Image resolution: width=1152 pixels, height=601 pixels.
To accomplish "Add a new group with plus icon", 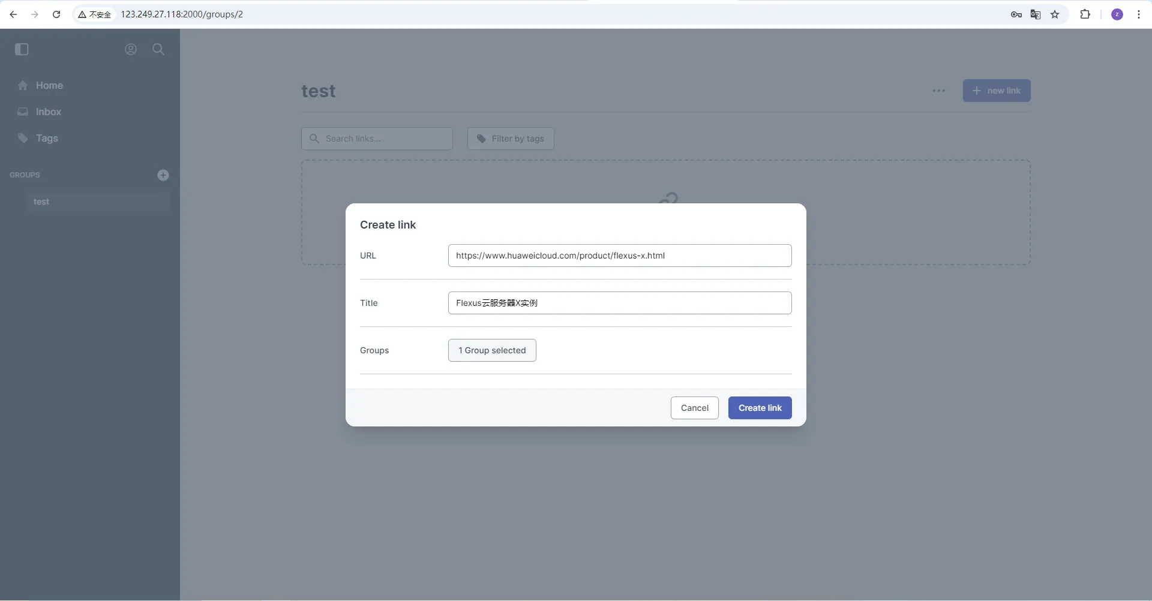I will 163,175.
